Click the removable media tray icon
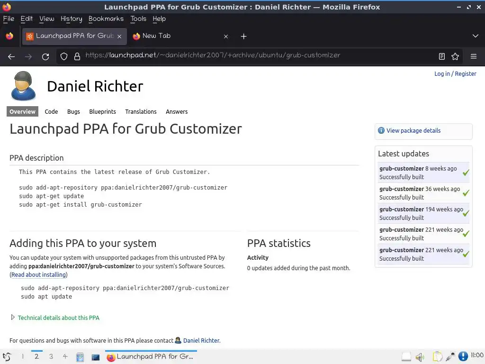This screenshot has width=485, height=364. tap(406, 357)
